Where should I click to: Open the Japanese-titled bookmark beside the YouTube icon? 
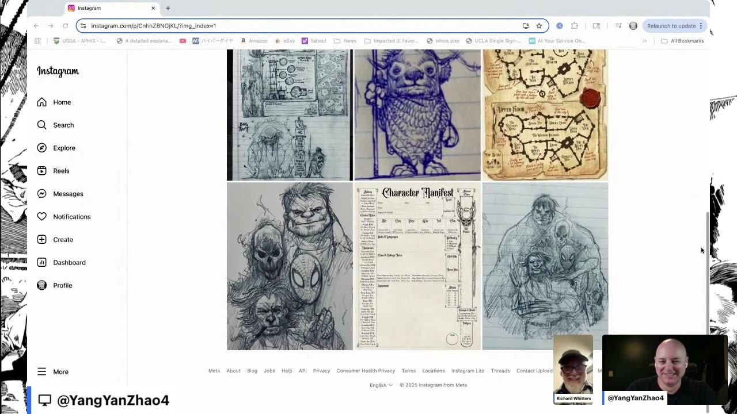click(x=213, y=41)
